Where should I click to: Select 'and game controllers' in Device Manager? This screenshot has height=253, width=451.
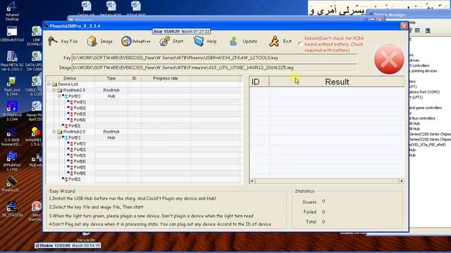[425, 108]
